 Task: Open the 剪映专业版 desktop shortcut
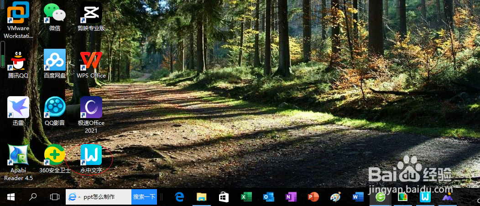tap(91, 17)
